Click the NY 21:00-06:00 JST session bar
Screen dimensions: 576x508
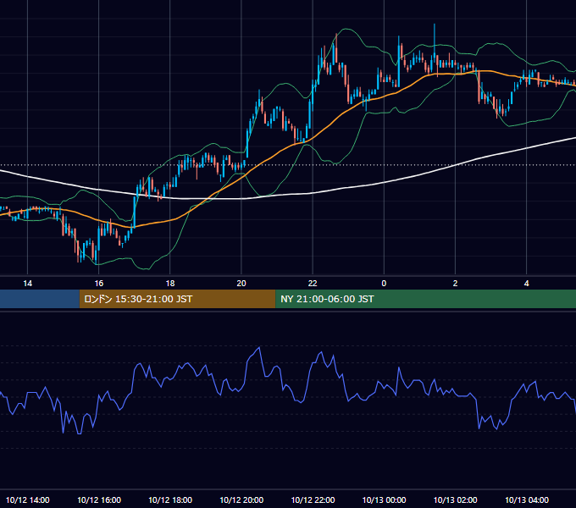[426, 299]
